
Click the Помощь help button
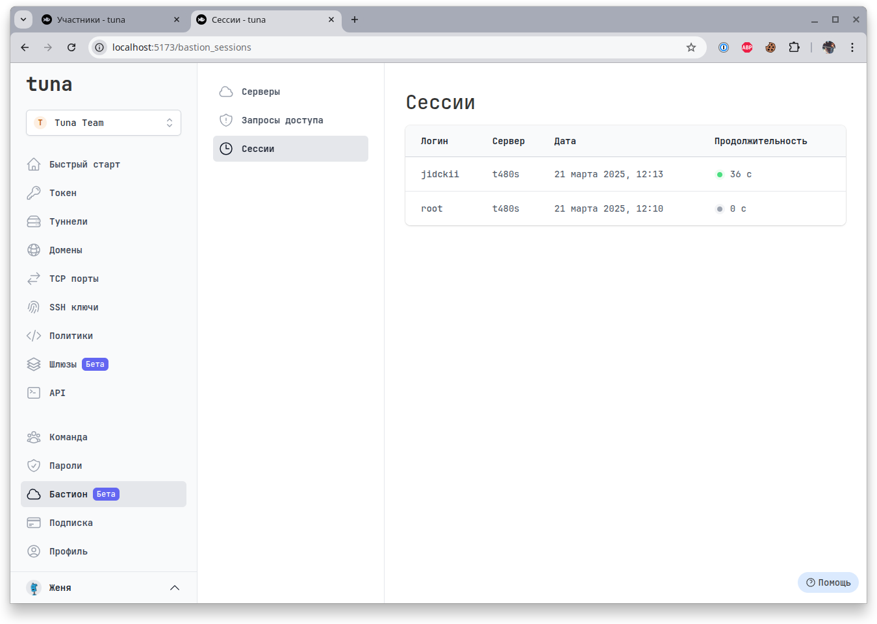[828, 582]
